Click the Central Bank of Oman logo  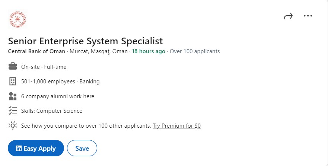[x=18, y=19]
